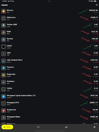Switch to the bar chart tab

click(66, 127)
